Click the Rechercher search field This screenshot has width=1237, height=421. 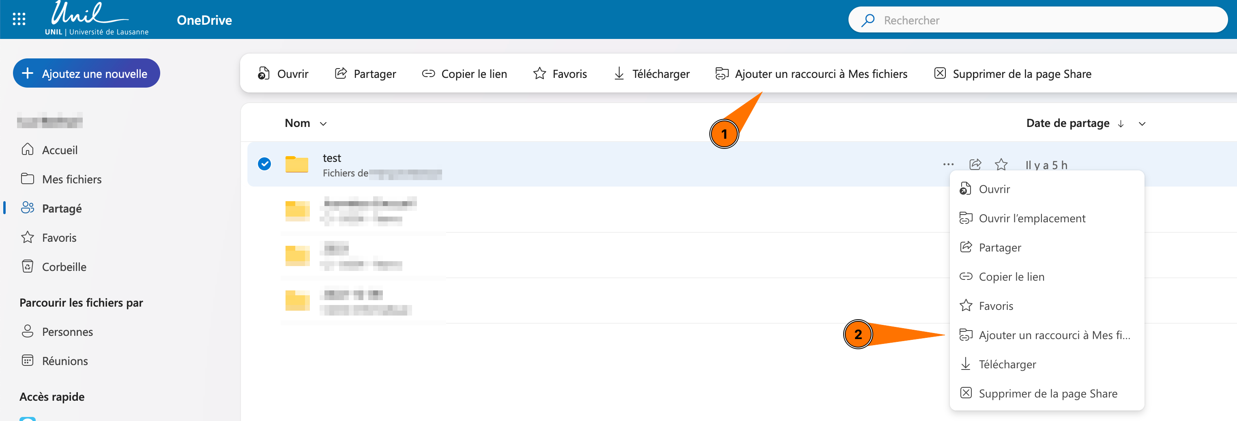click(x=1037, y=20)
